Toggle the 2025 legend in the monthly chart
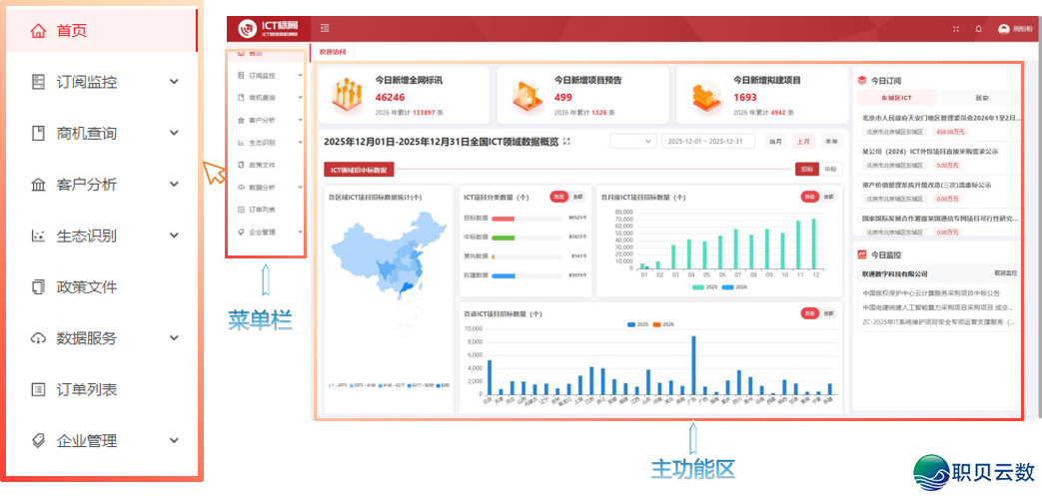Screen dimensions: 1042x497 point(705,287)
